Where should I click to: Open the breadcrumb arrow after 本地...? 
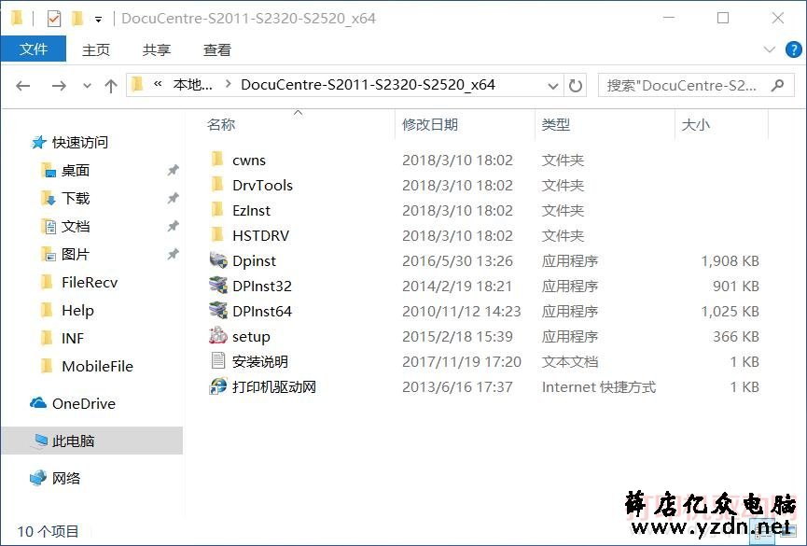pyautogui.click(x=228, y=84)
